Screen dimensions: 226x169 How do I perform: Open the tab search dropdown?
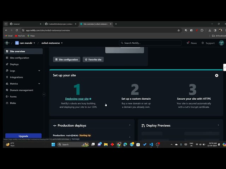point(6,24)
